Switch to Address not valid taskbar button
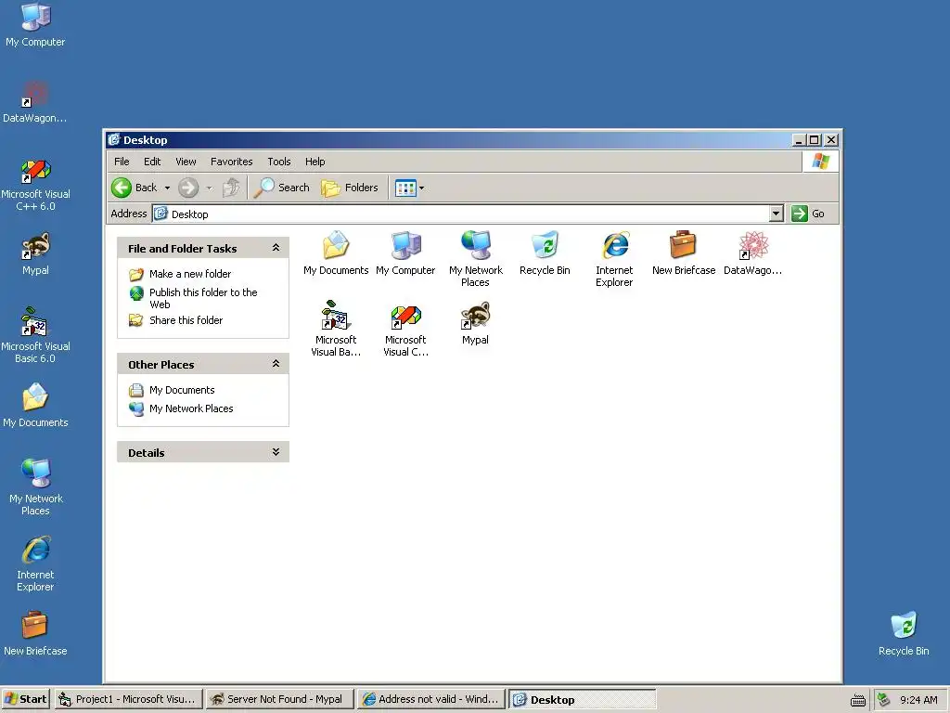950x713 pixels. [430, 699]
